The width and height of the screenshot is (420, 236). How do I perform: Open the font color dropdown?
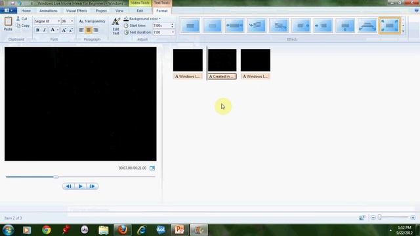click(x=58, y=30)
